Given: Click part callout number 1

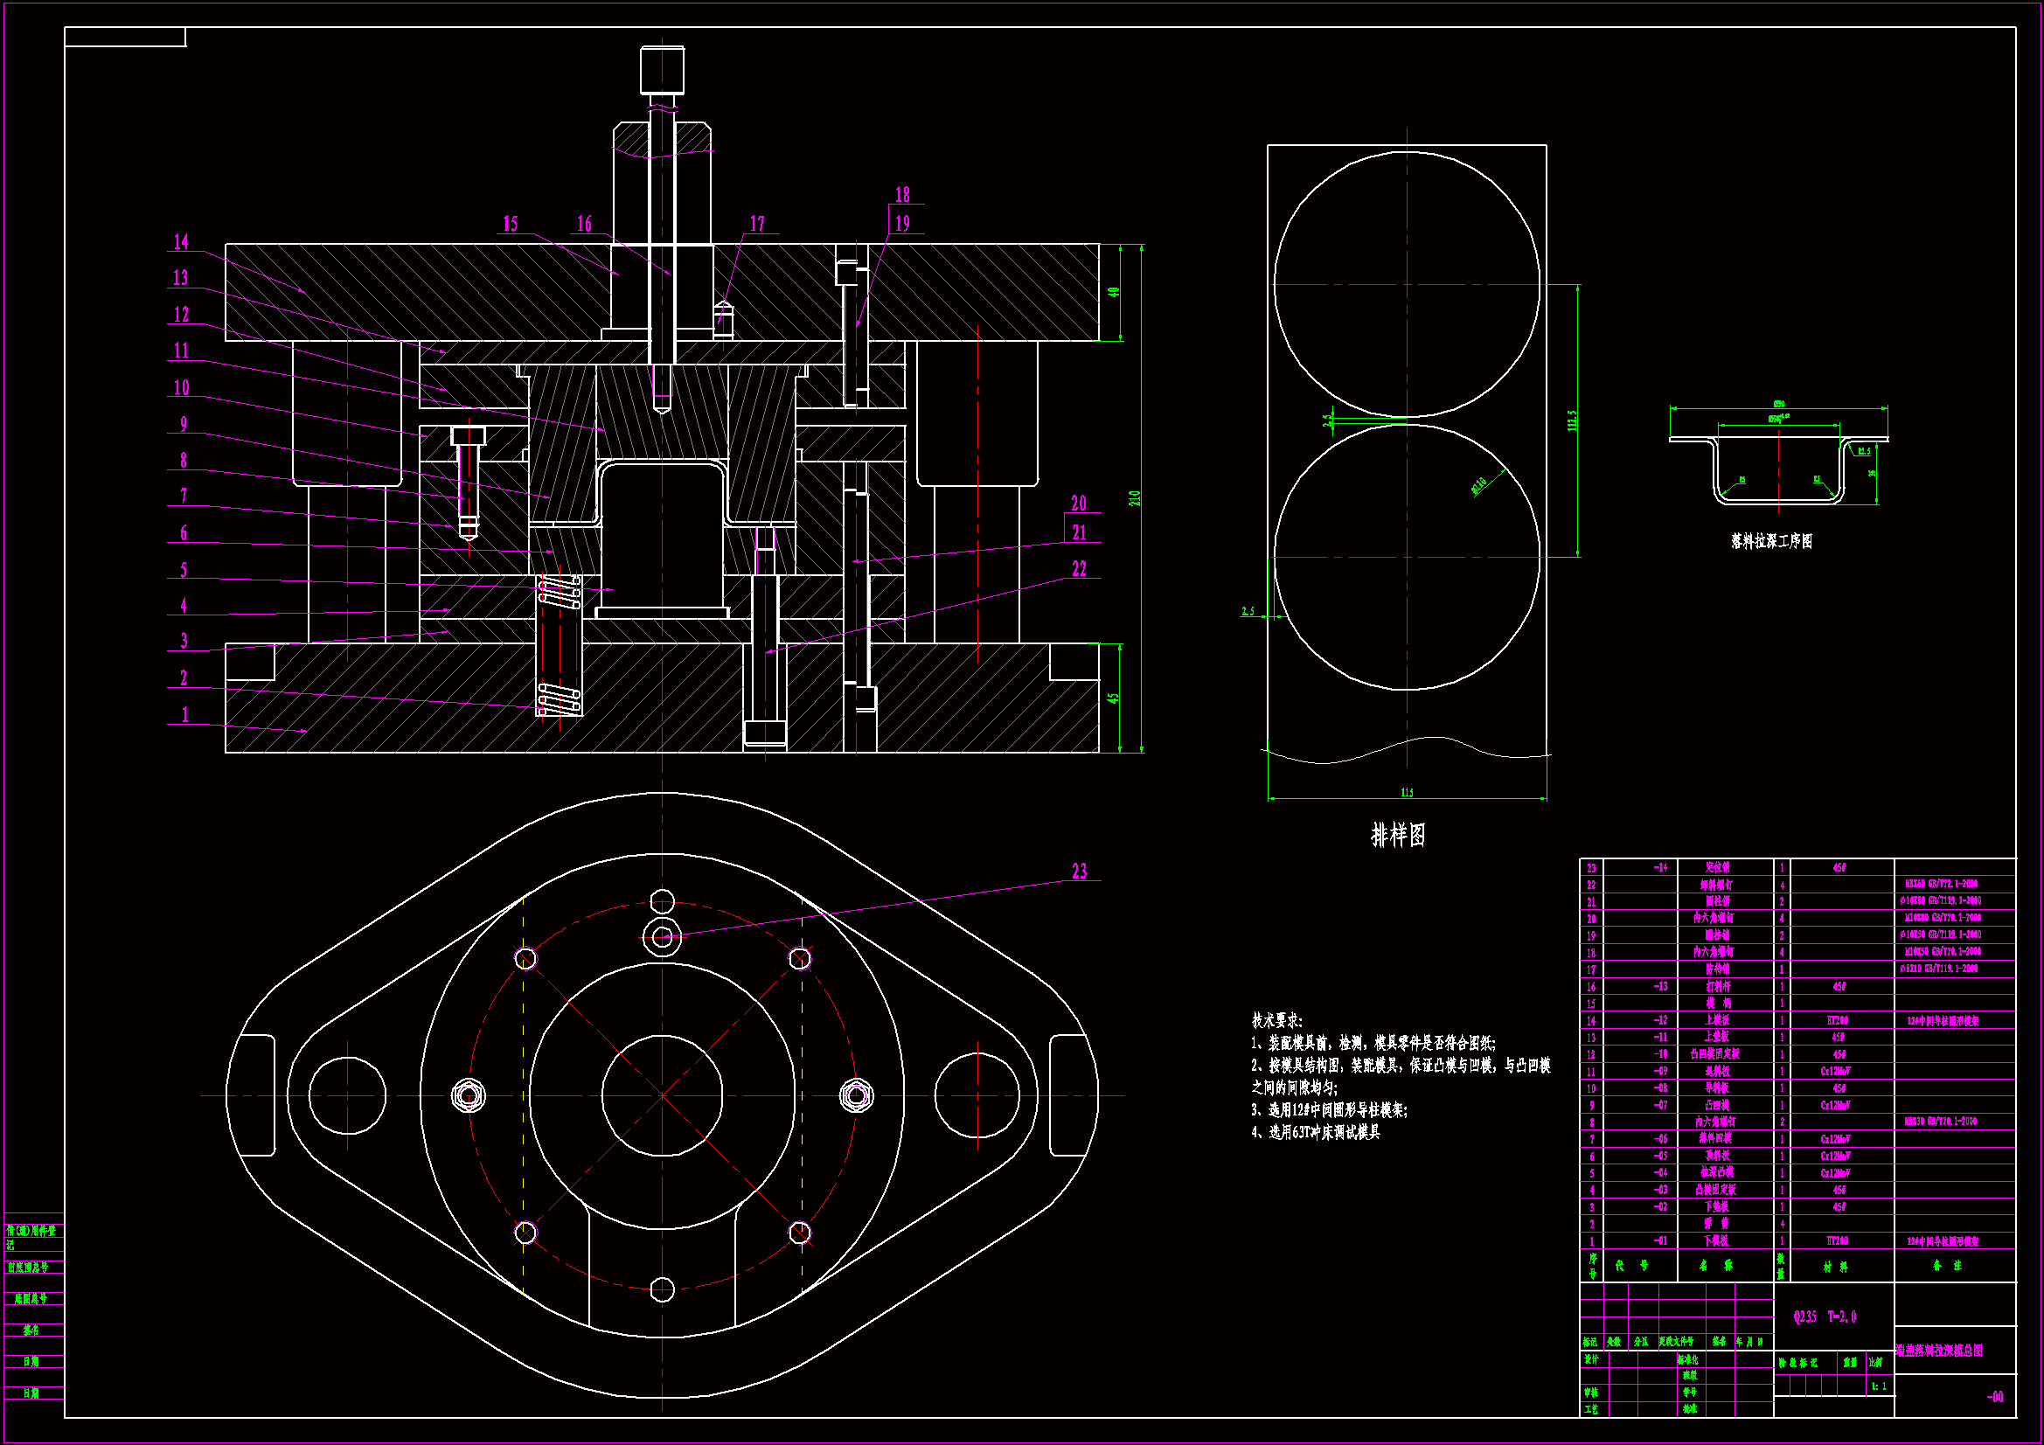Looking at the screenshot, I should pos(184,715).
